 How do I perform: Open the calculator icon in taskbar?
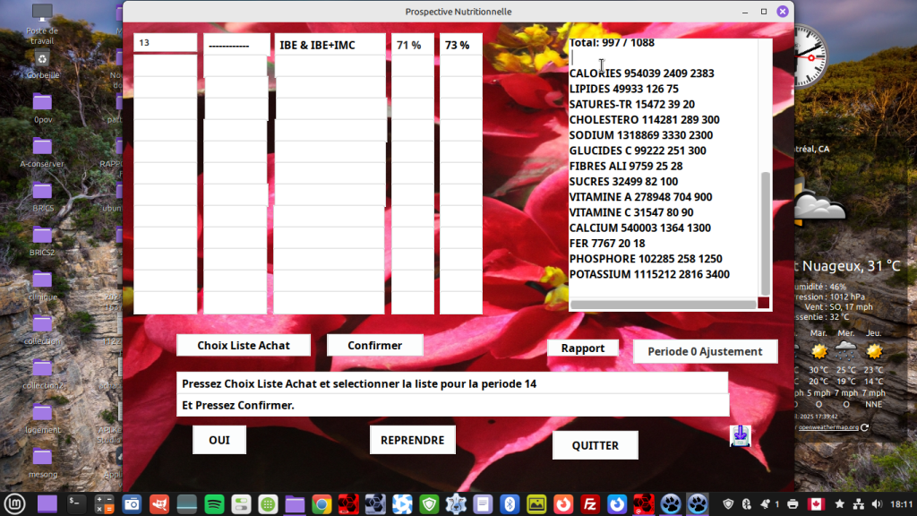tap(104, 503)
